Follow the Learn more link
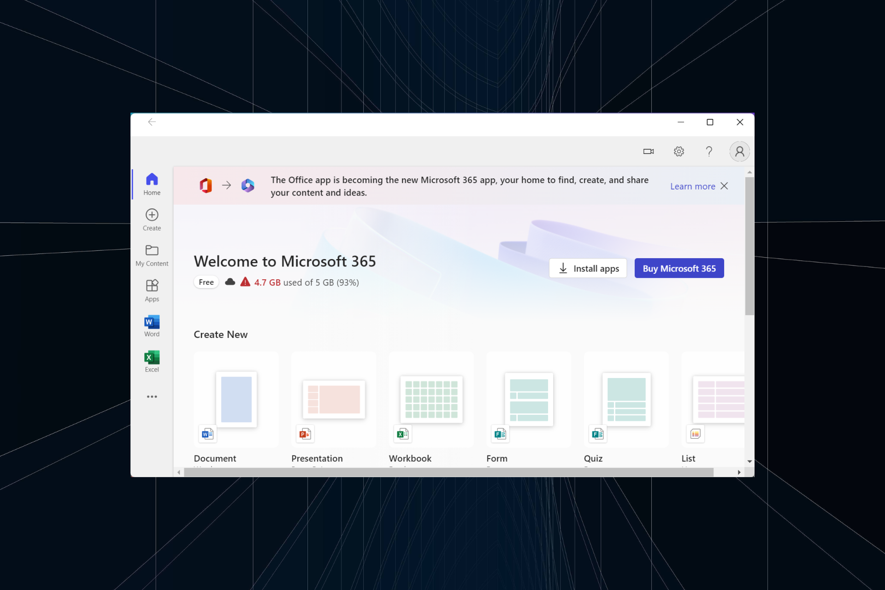Image resolution: width=885 pixels, height=590 pixels. 692,186
